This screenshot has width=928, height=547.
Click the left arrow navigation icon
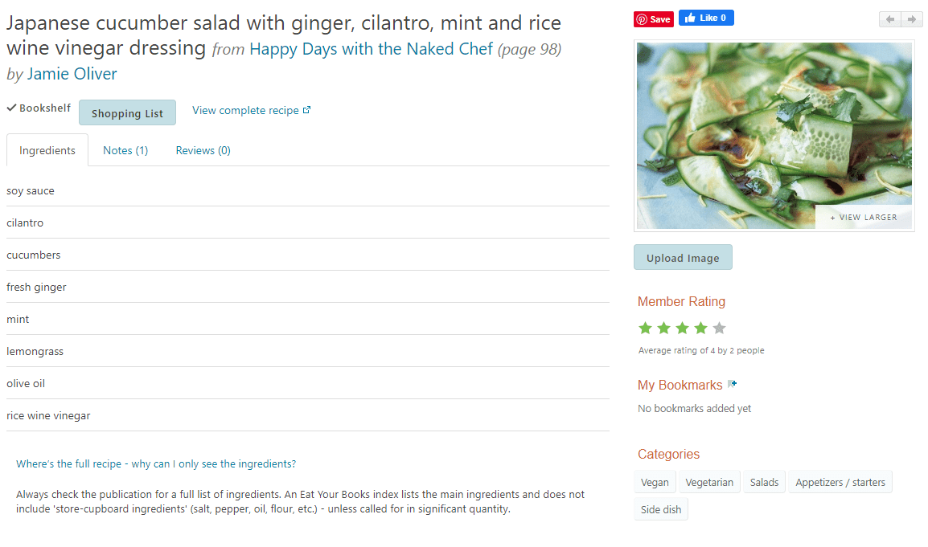889,18
